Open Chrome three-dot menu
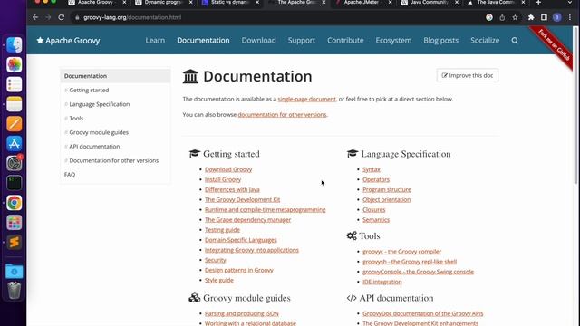Image resolution: width=580 pixels, height=326 pixels. pos(570,17)
